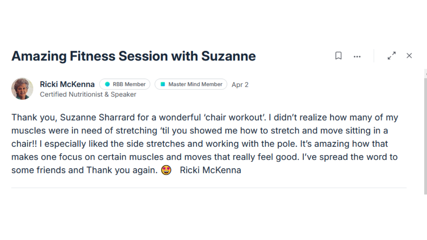Screen dimensions: 427x240
Task: Click the Ricki McKenna signature ending the post
Action: [x=210, y=170]
